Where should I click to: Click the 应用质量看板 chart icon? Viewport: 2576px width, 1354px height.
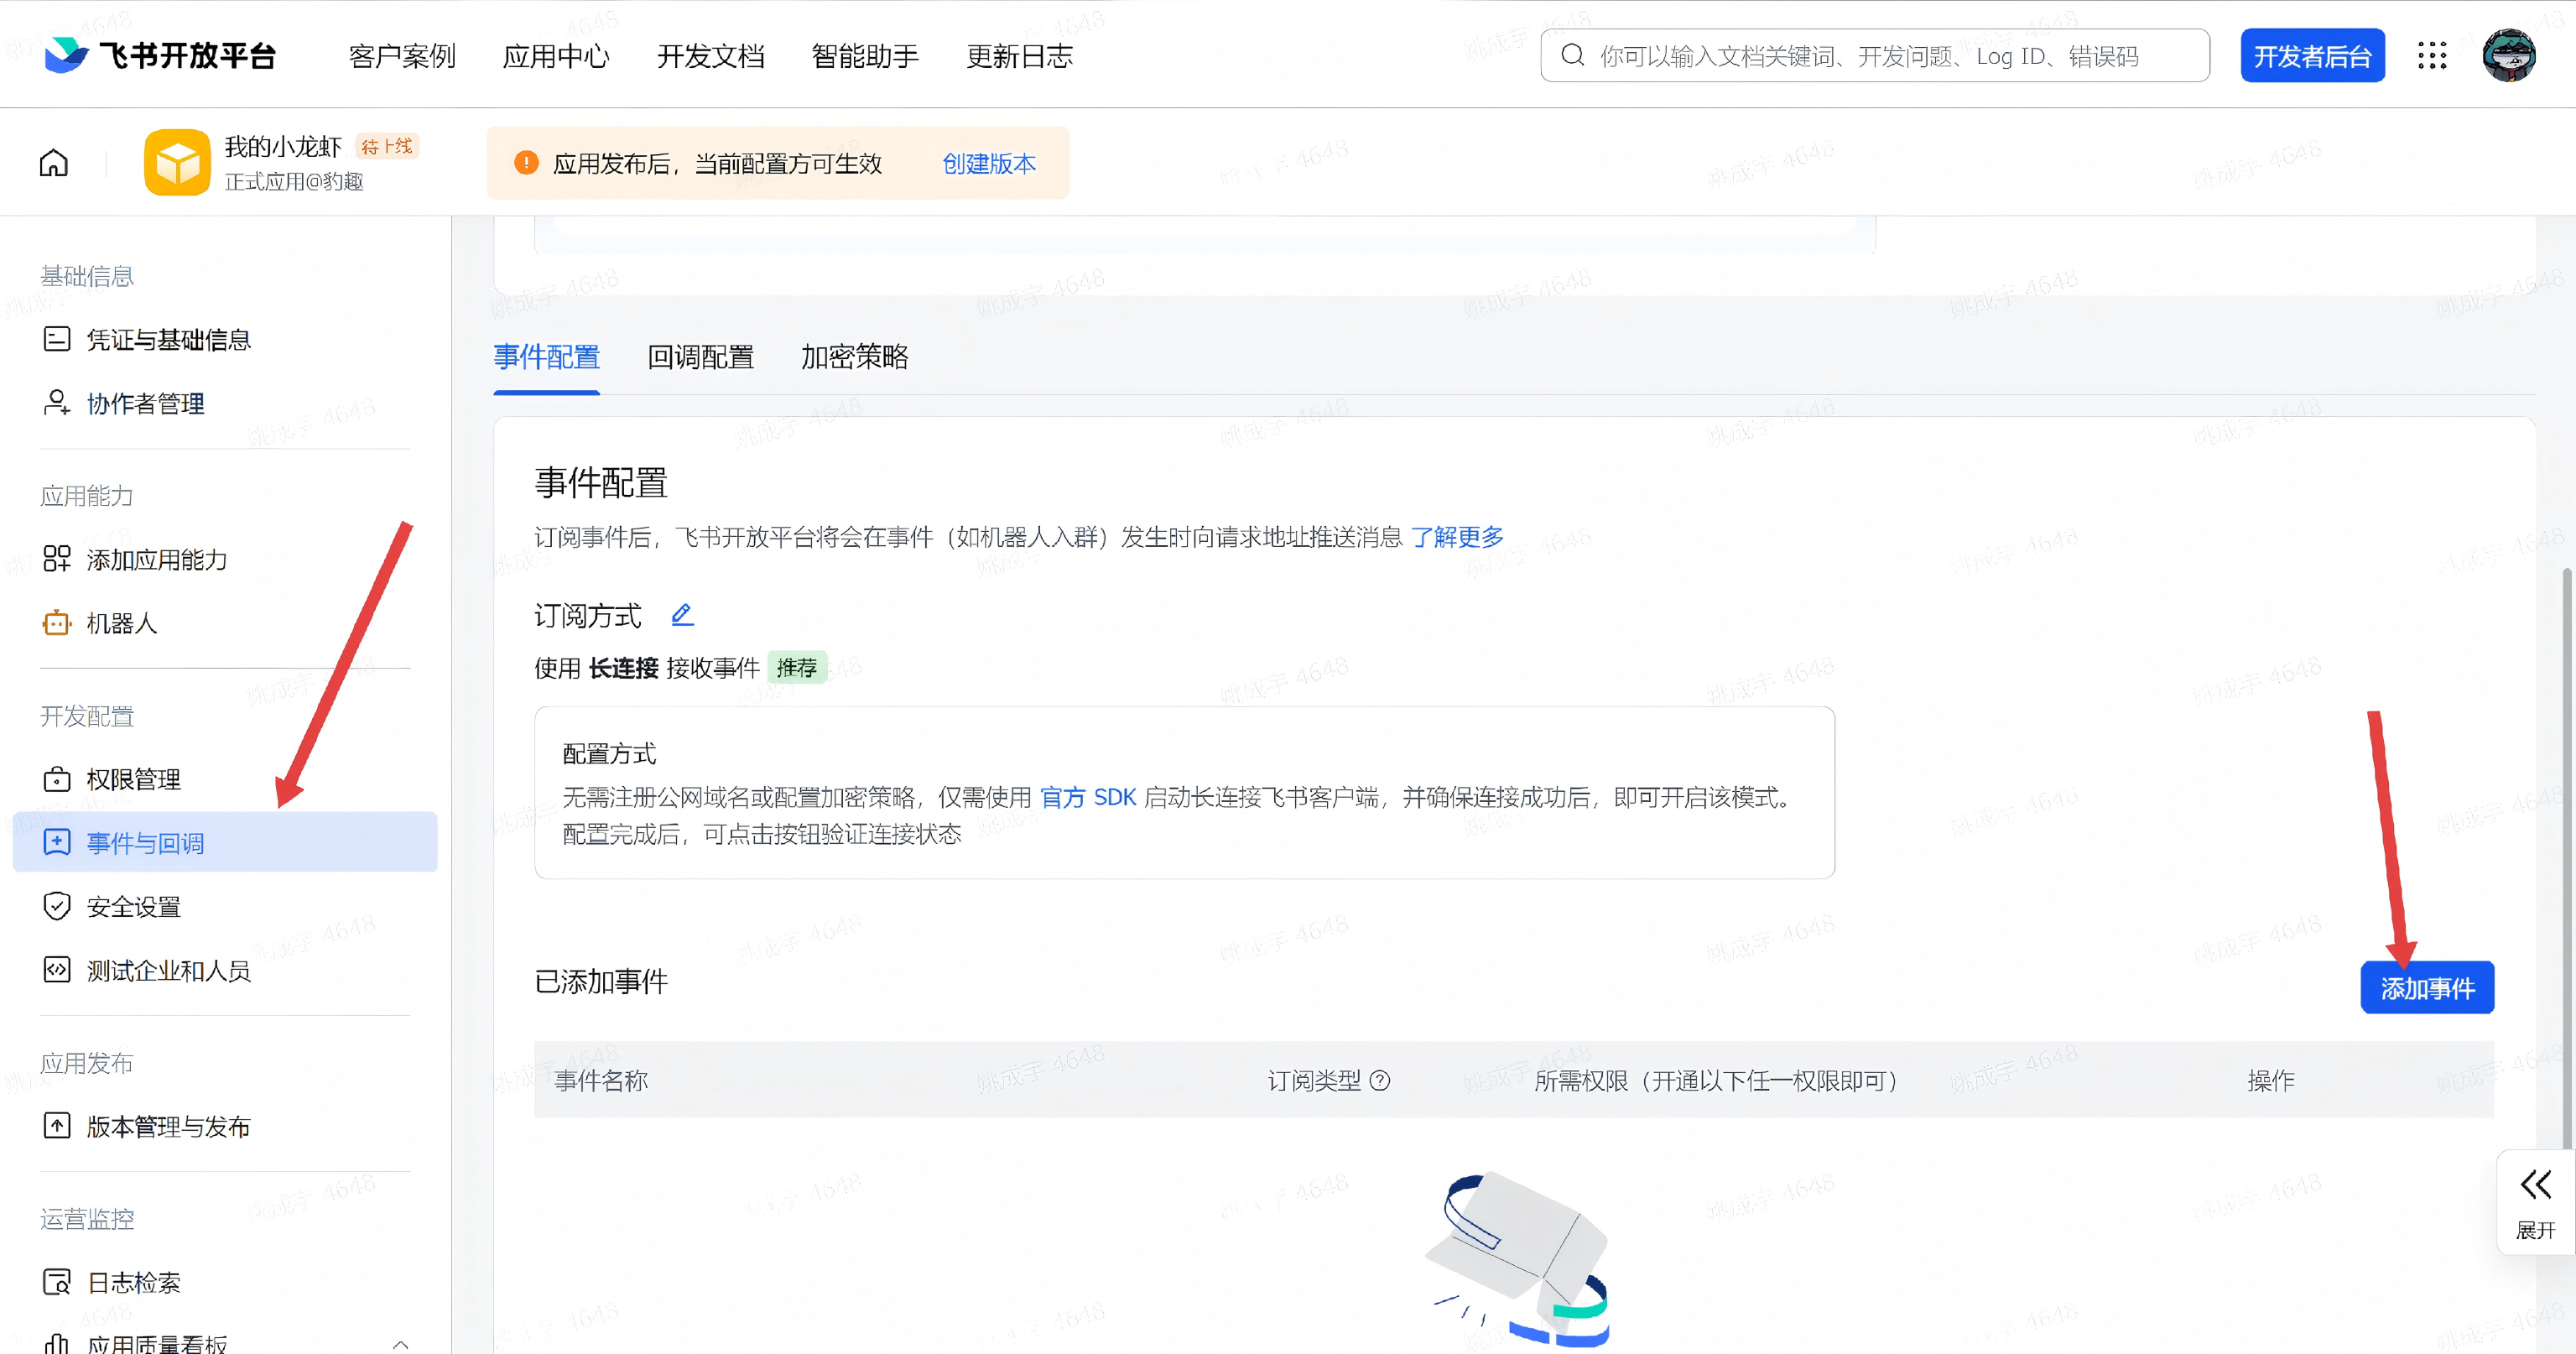click(57, 1343)
